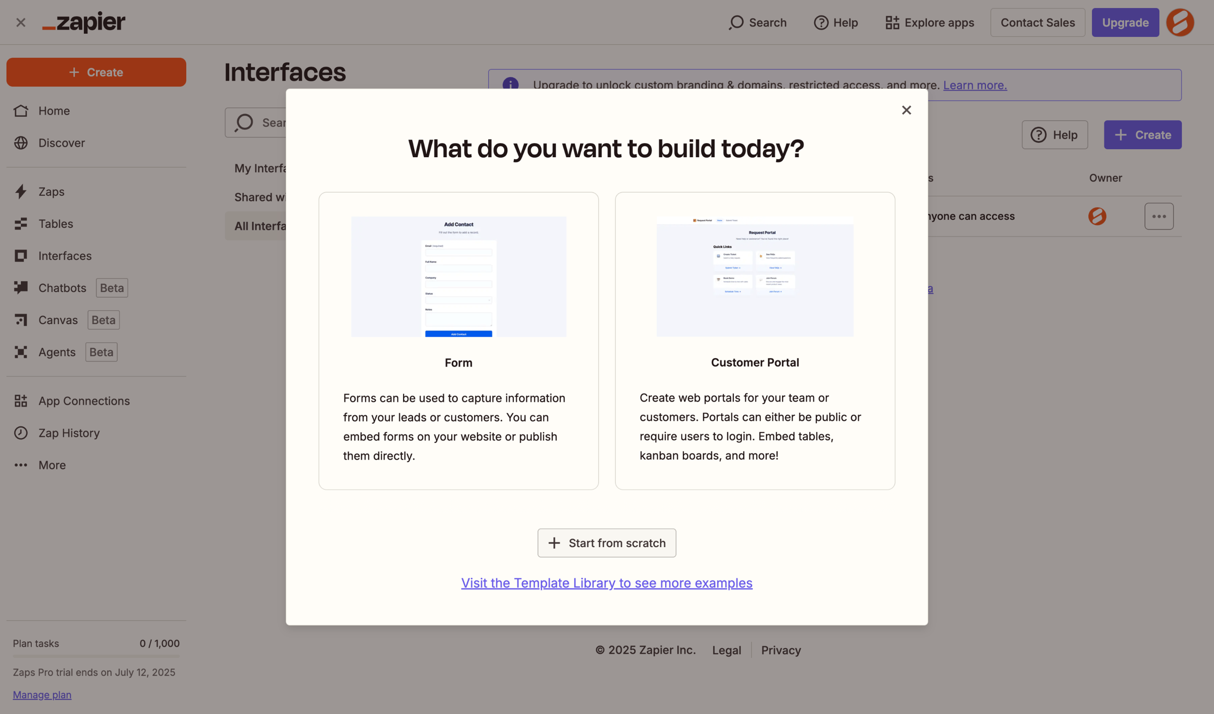The height and width of the screenshot is (714, 1214).
Task: Click the Owner column header
Action: tap(1105, 177)
